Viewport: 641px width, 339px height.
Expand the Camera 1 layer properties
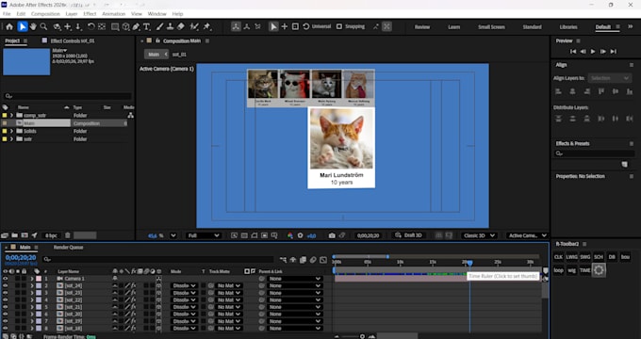point(32,279)
